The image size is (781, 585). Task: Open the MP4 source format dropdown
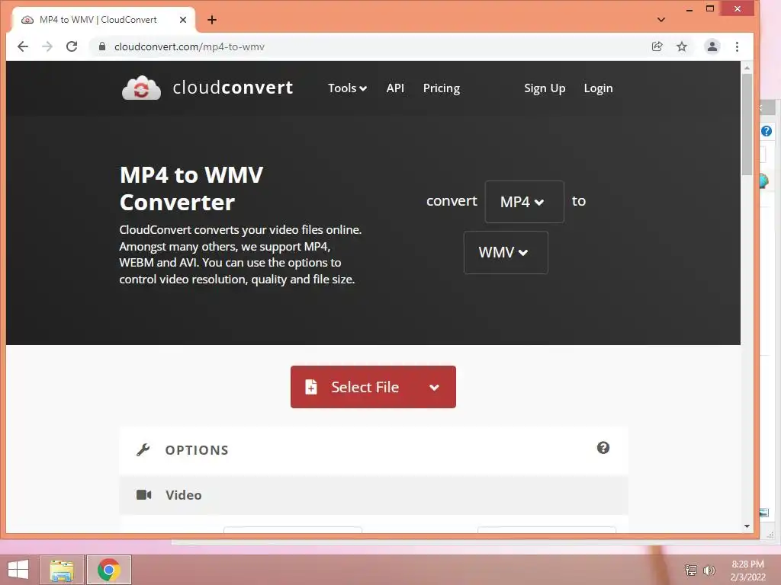(524, 201)
